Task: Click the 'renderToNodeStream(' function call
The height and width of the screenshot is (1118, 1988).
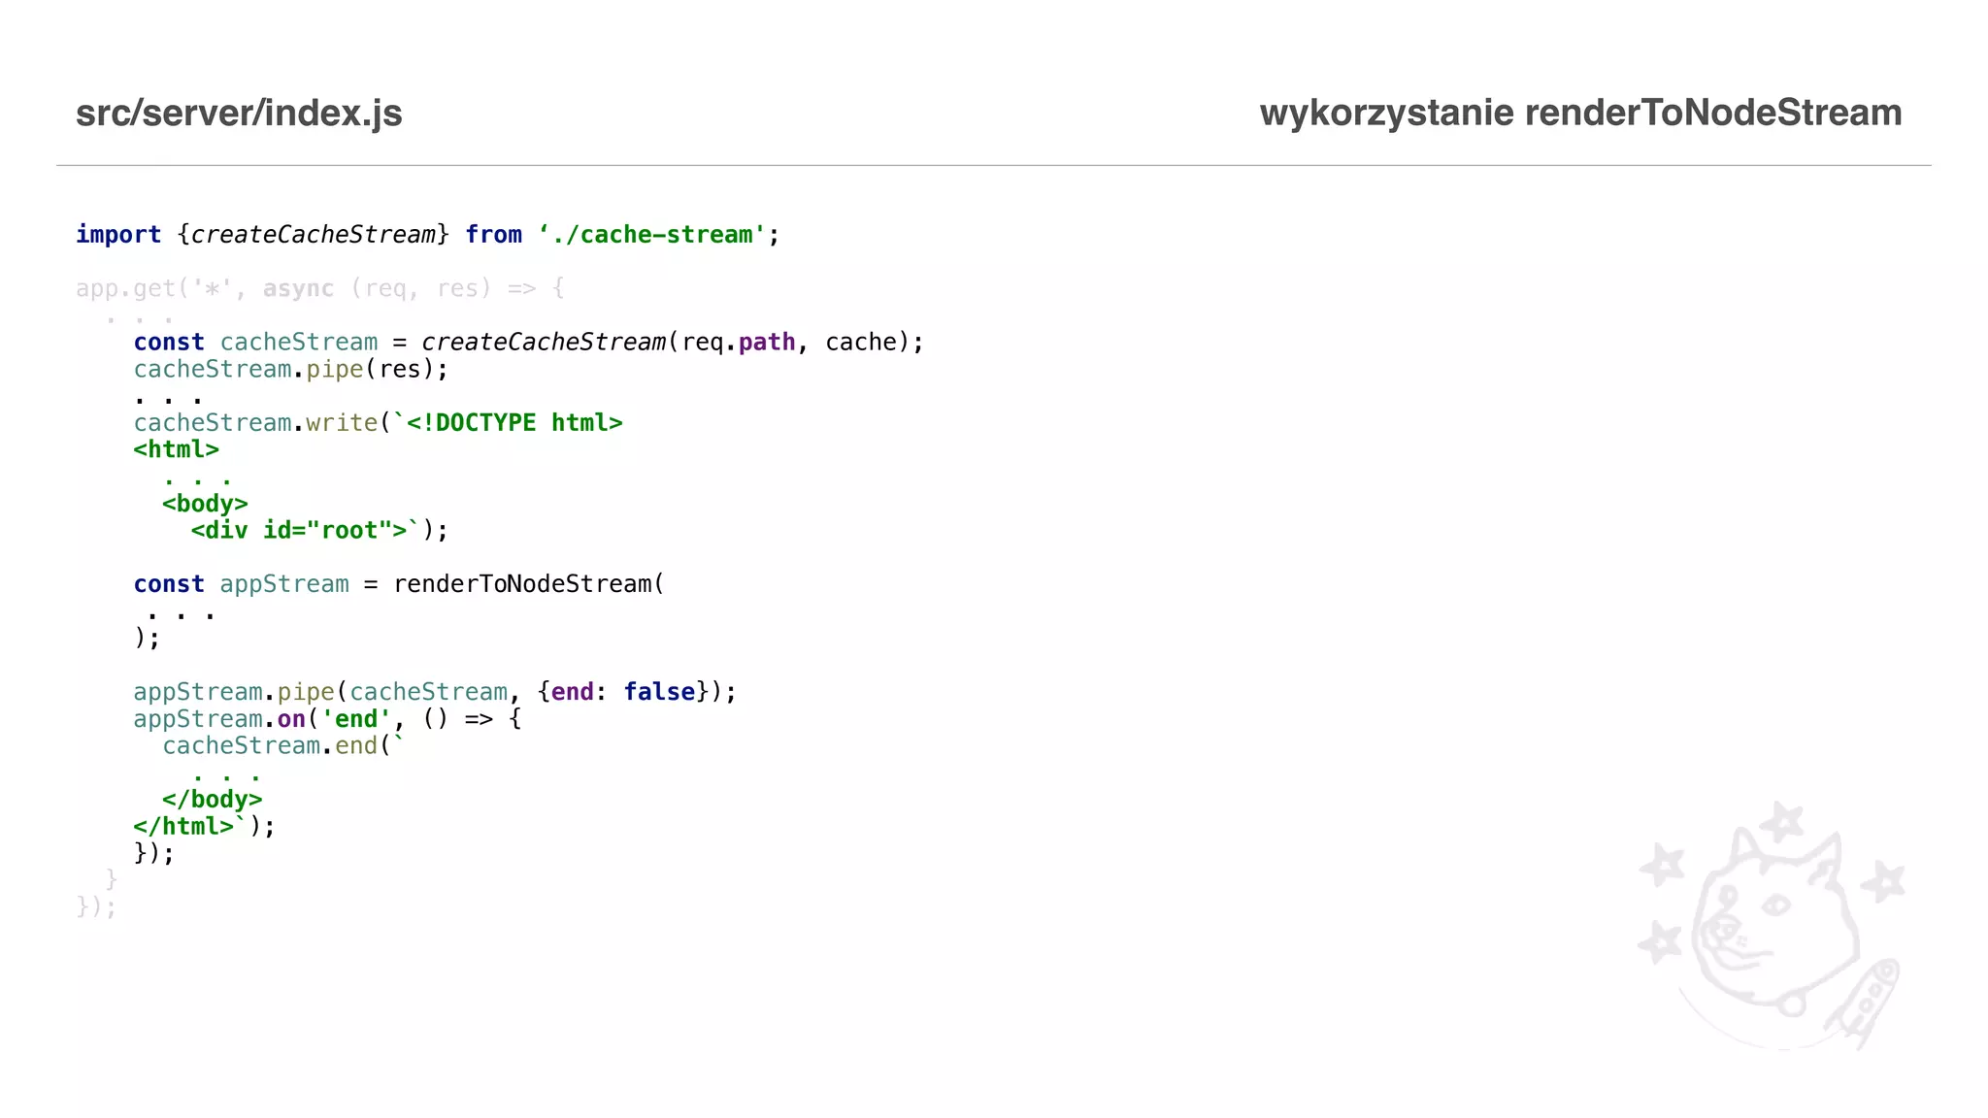Action: pos(528,584)
